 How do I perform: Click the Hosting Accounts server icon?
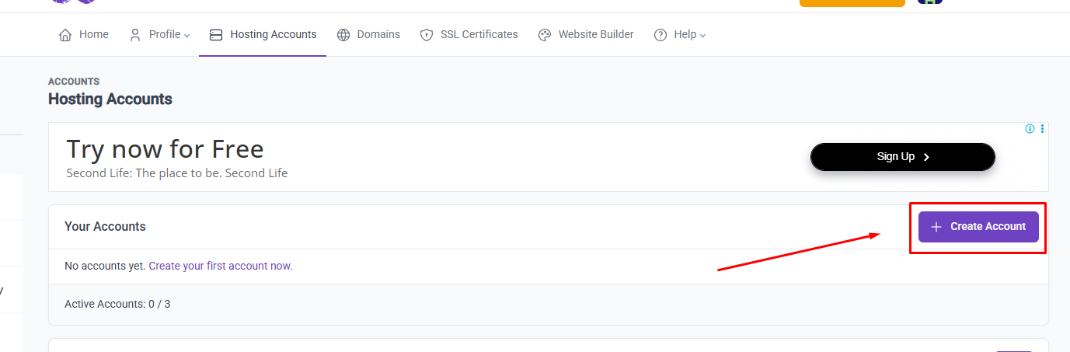[216, 35]
